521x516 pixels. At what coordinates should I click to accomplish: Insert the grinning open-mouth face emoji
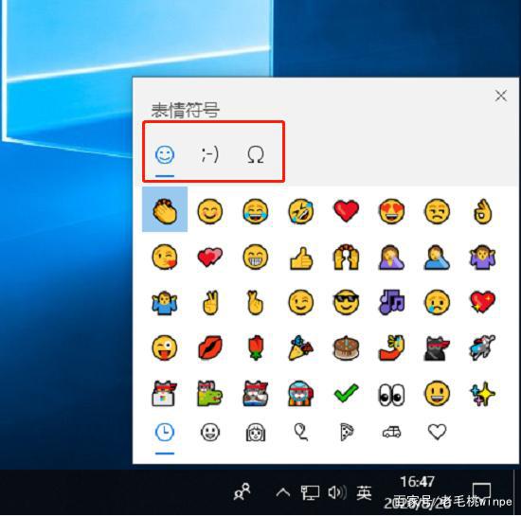[438, 394]
